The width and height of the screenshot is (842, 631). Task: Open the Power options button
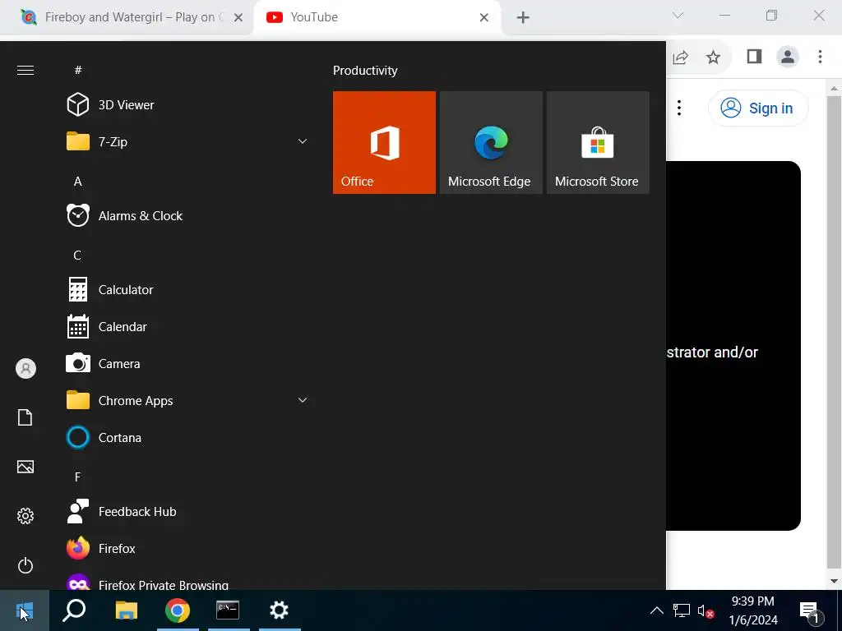(x=25, y=565)
